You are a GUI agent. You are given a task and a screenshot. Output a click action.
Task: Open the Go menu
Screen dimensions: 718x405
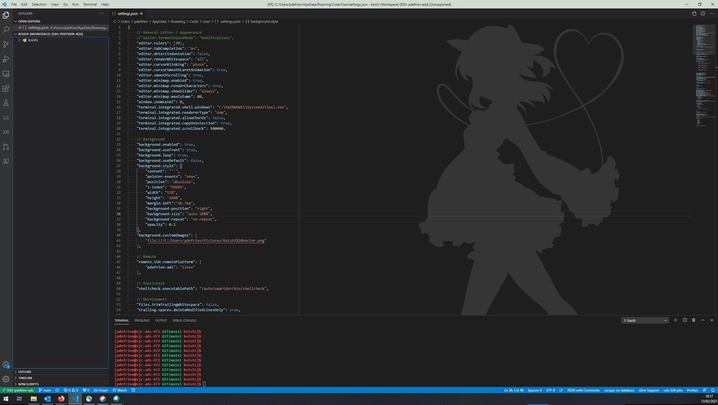click(65, 4)
